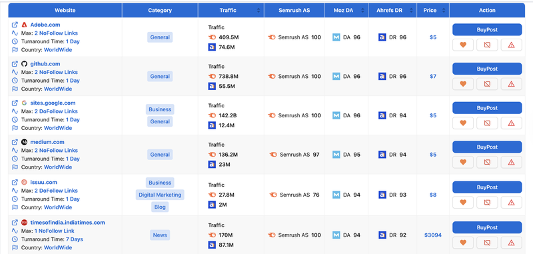Viewport: 533px width, 254px height.
Task: Click the Action column header
Action: (487, 11)
